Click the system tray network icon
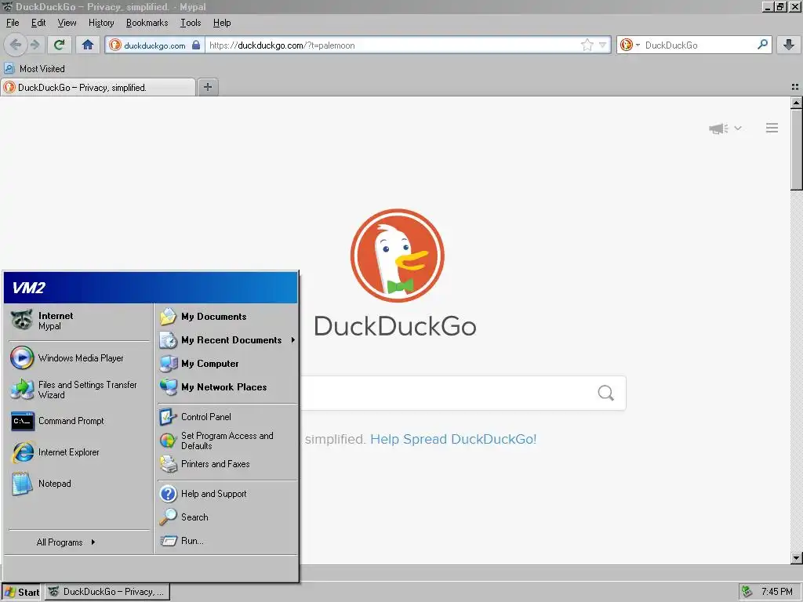 click(x=747, y=592)
